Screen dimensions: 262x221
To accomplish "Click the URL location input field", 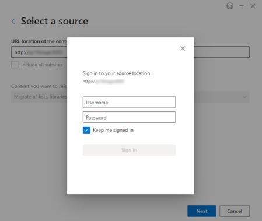I will click(x=130, y=52).
